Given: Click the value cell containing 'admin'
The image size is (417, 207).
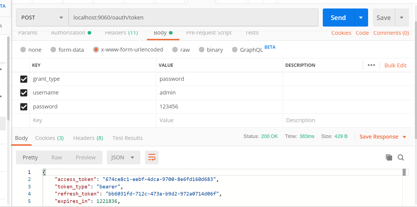Looking at the screenshot, I should [x=219, y=93].
